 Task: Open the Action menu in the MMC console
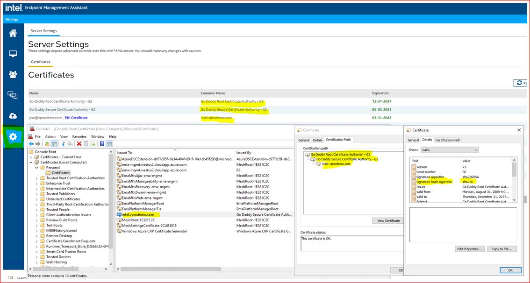[50, 136]
